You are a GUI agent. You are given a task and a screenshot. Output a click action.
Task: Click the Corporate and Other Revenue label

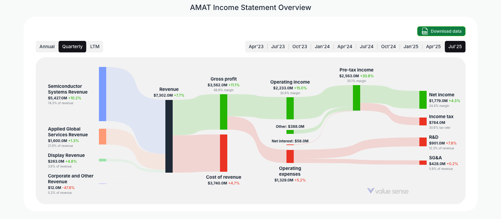(x=71, y=179)
